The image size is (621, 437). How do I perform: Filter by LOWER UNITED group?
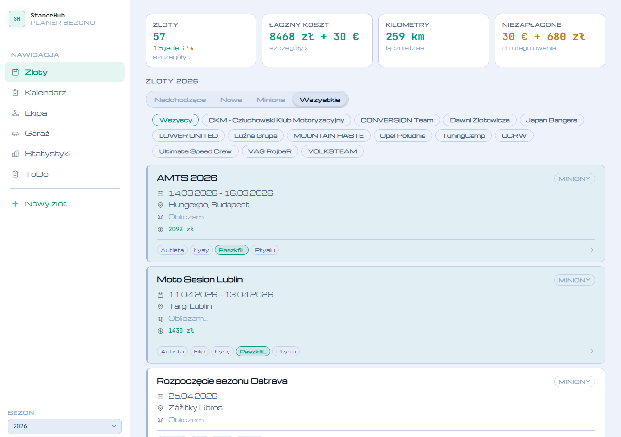coord(189,135)
